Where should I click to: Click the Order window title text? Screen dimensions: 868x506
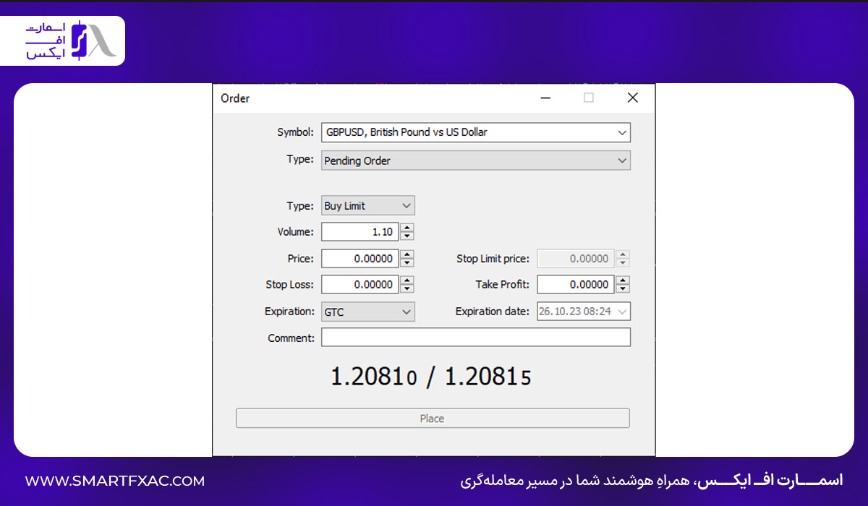(235, 98)
